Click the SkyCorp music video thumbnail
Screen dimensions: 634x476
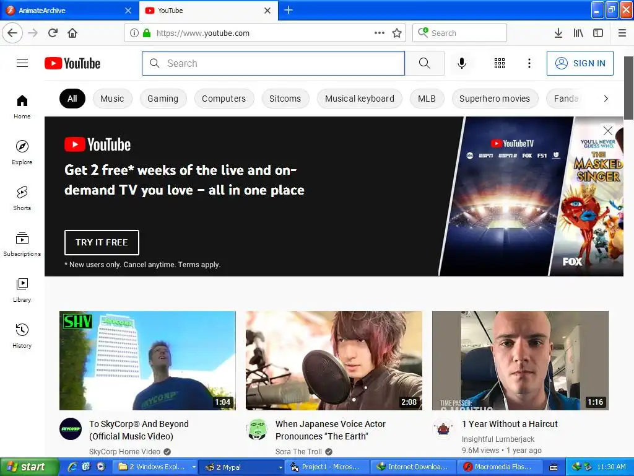(x=147, y=361)
